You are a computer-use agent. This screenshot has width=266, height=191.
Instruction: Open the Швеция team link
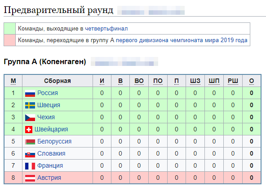coord(49,105)
